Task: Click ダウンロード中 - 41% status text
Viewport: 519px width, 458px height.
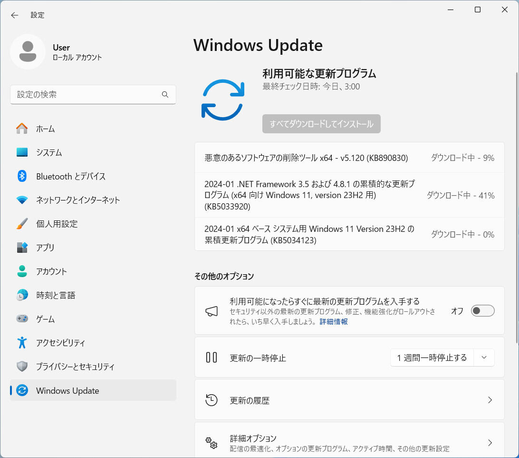Action: pyautogui.click(x=461, y=195)
